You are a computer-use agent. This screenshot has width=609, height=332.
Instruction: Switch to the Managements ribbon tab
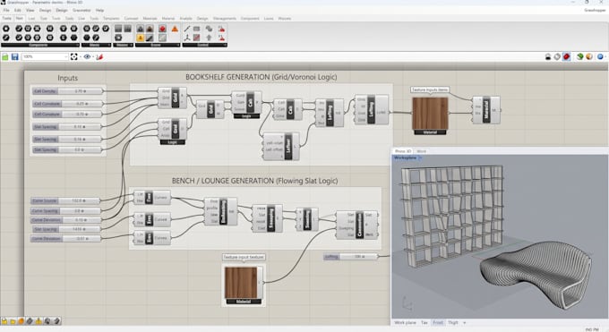[225, 18]
